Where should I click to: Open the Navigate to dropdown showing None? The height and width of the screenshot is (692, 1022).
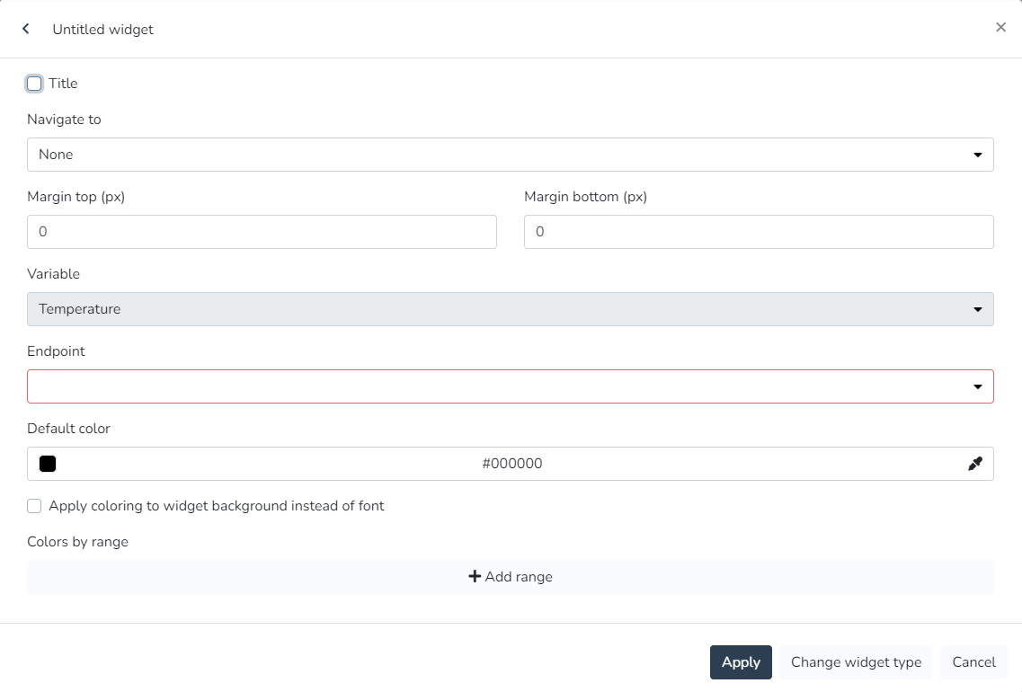tap(503, 155)
